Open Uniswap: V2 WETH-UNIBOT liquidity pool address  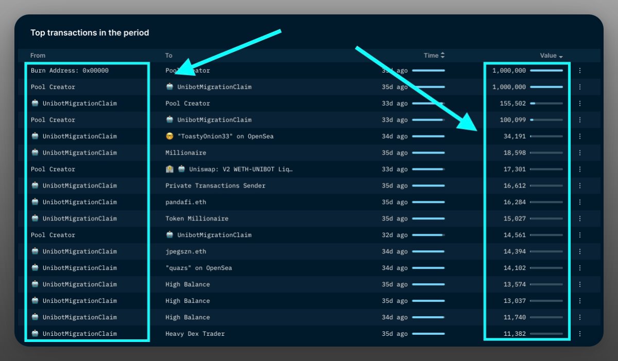click(x=229, y=169)
